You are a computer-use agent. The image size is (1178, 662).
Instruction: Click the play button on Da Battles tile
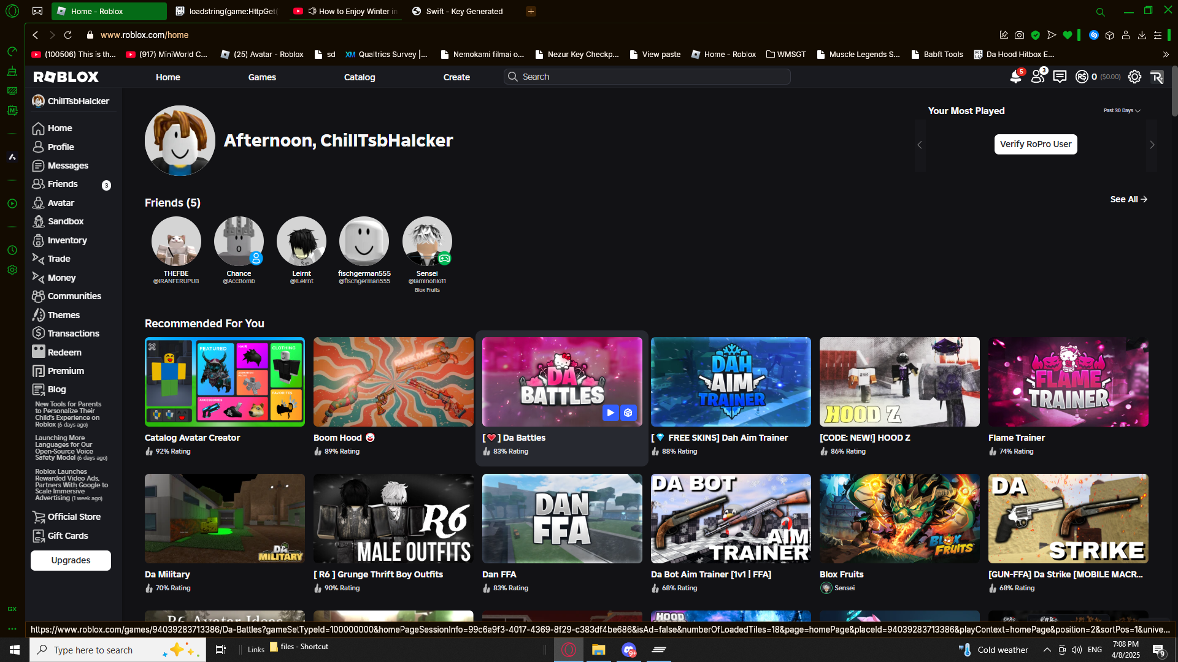(610, 413)
